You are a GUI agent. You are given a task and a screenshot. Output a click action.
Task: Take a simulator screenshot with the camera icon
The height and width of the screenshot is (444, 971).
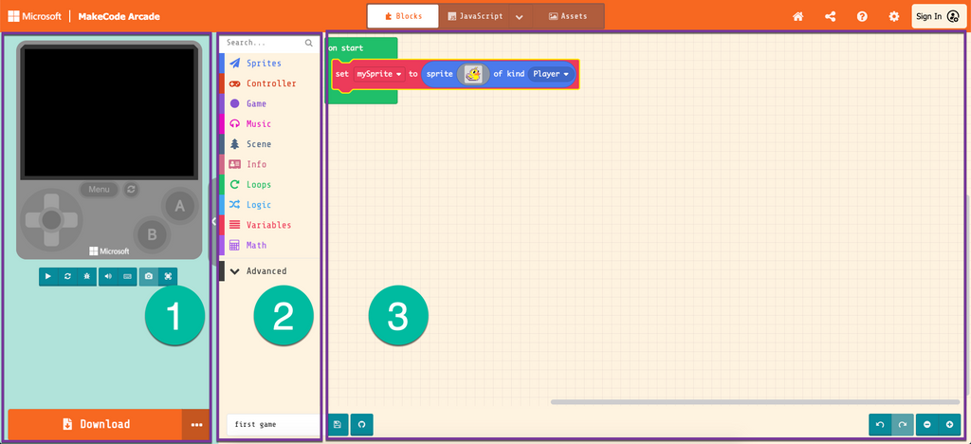click(x=148, y=276)
